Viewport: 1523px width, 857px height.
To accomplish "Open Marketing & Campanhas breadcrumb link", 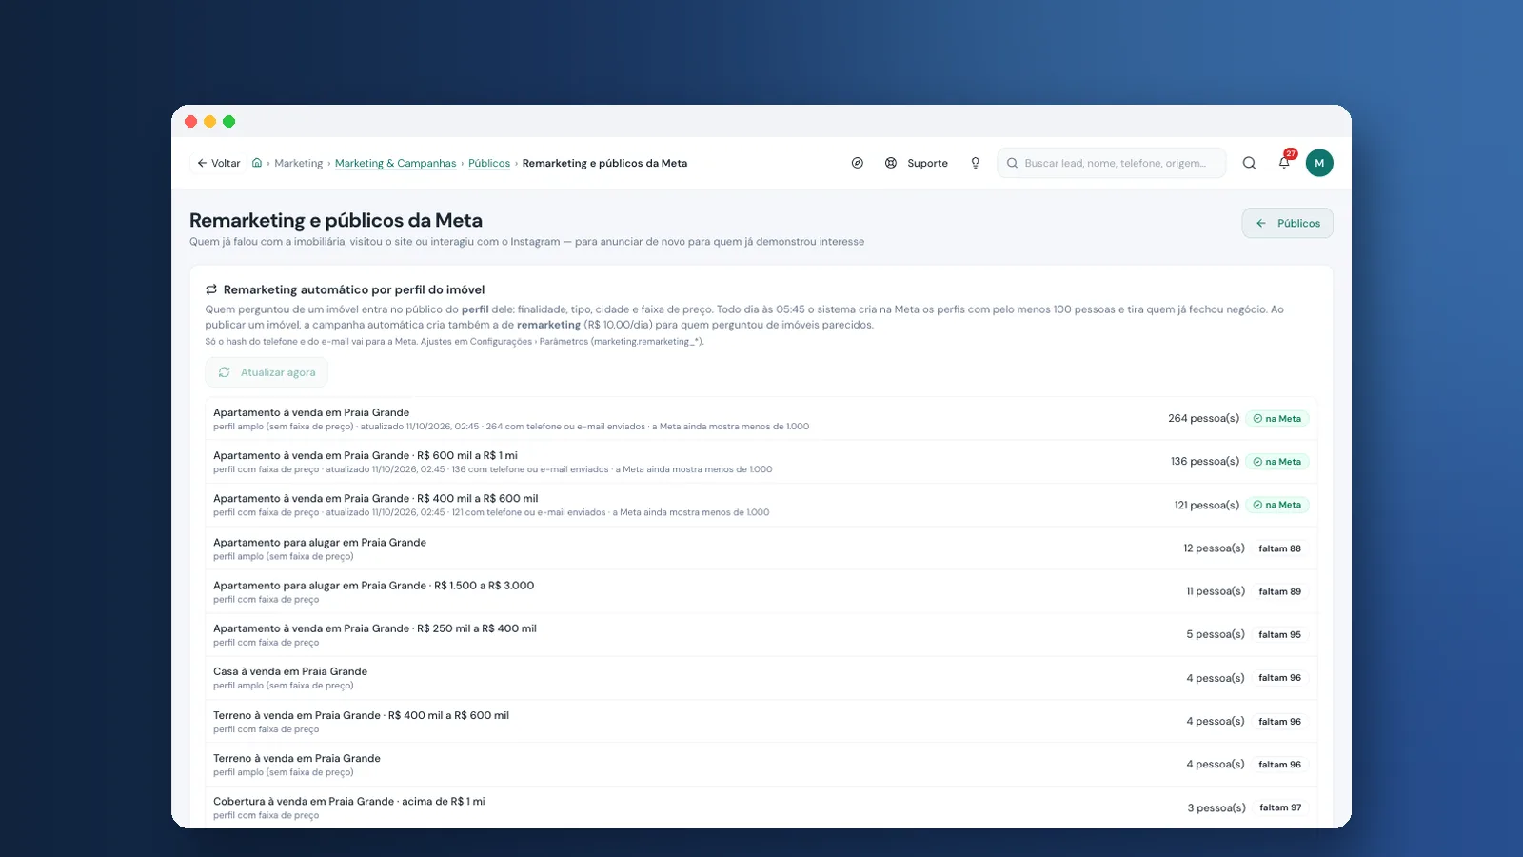I will (x=396, y=163).
